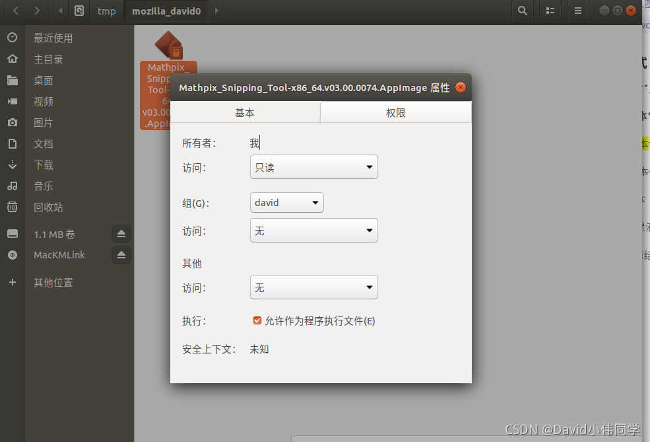Maximize the file manager window

[618, 11]
